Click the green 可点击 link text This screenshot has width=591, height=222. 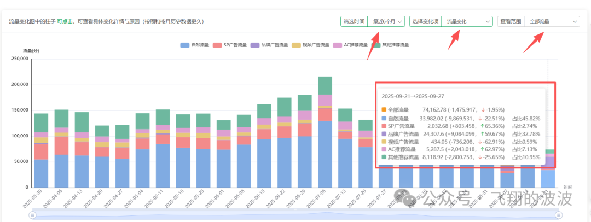point(65,21)
